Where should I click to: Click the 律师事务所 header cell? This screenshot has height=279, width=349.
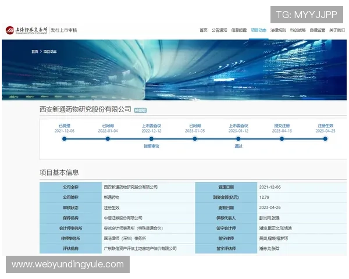70,238
